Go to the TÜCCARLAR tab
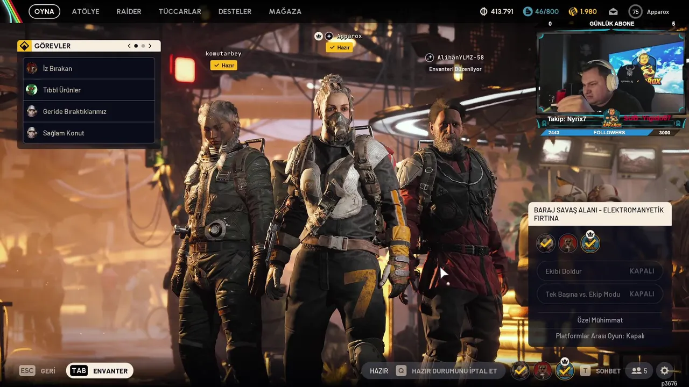Image resolution: width=689 pixels, height=387 pixels. 180,11
